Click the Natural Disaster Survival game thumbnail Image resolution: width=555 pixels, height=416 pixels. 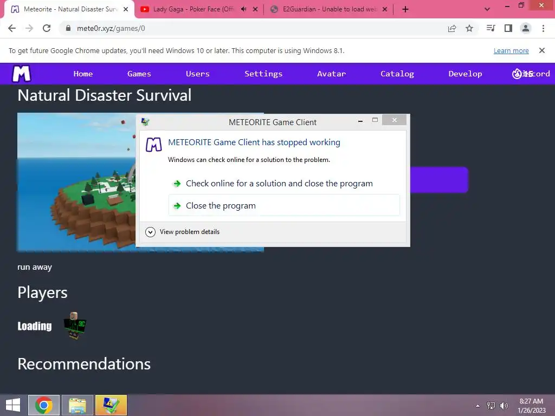[76, 182]
